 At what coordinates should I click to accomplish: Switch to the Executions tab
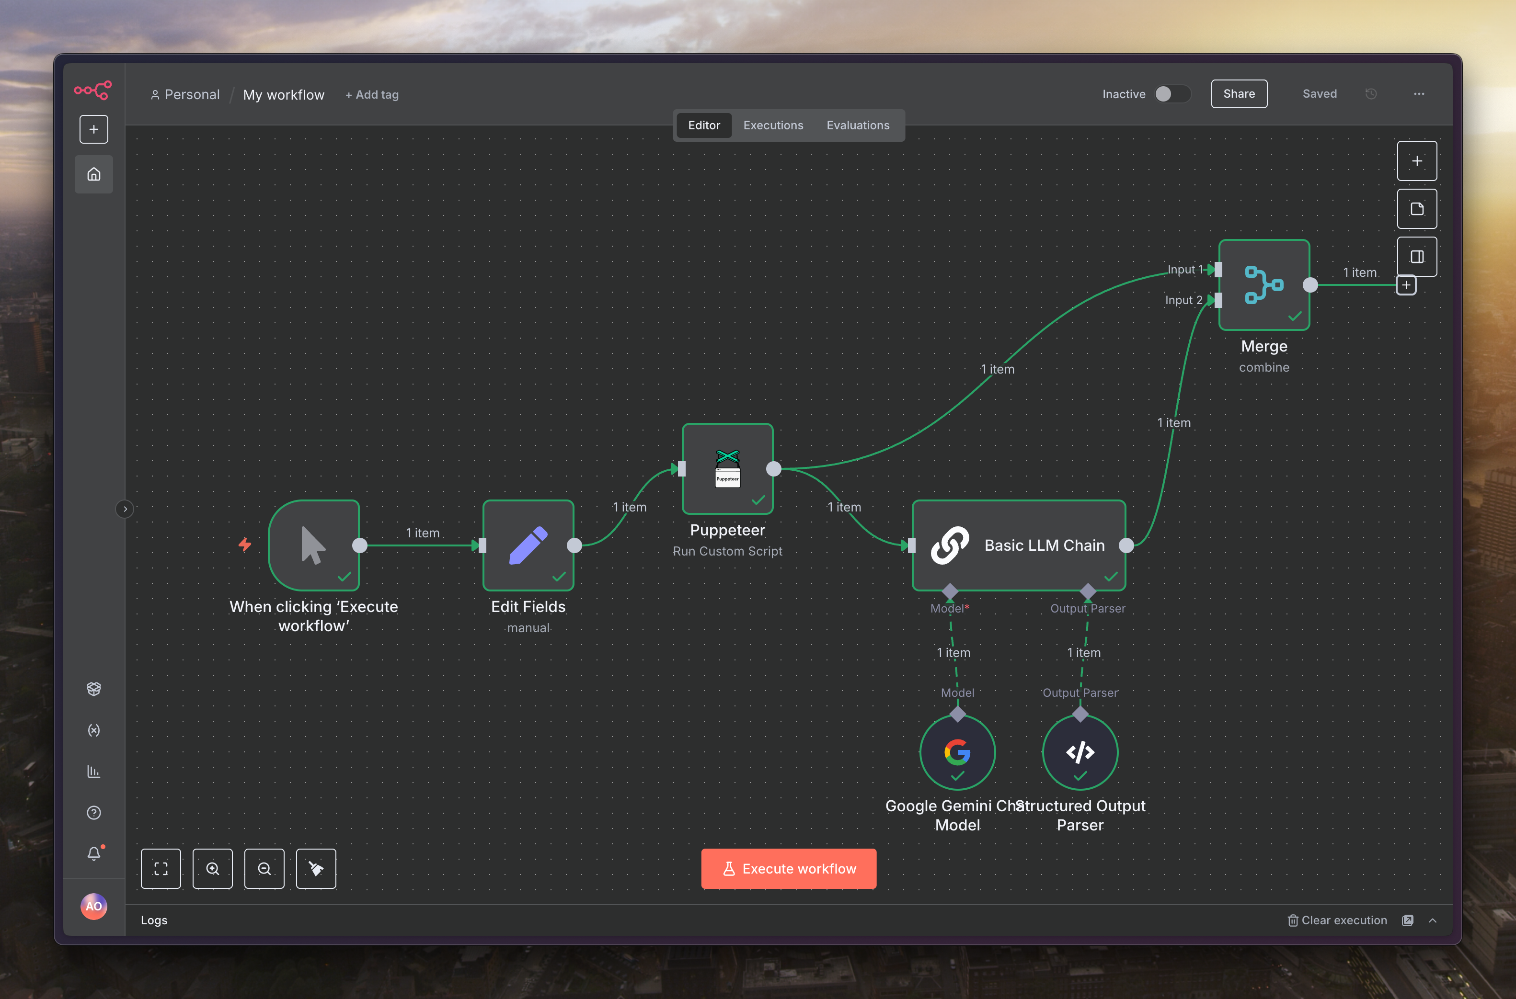(773, 125)
